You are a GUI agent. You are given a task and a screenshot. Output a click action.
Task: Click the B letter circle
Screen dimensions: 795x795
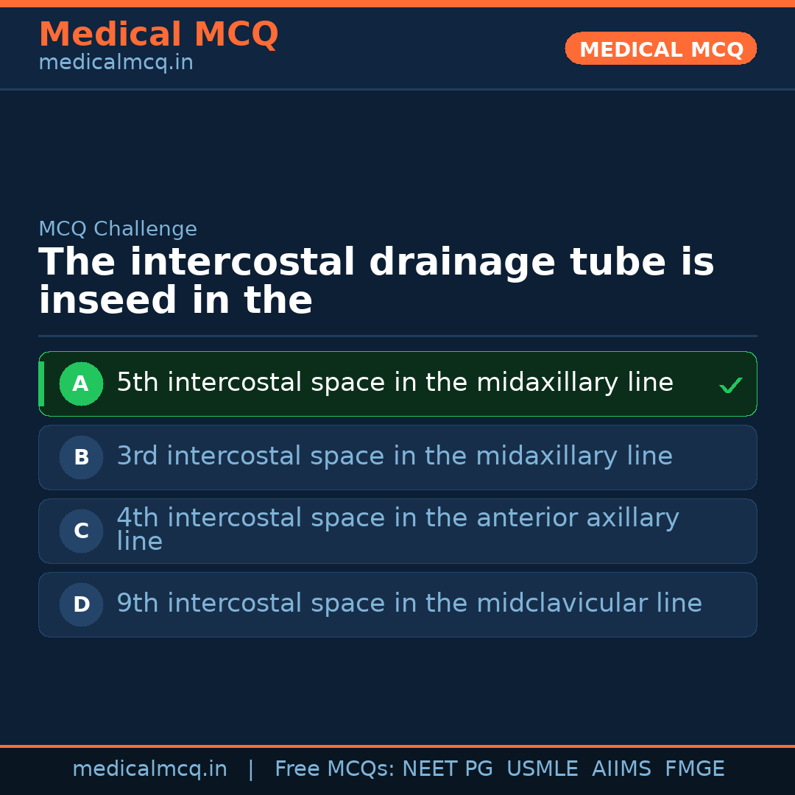[x=81, y=457]
